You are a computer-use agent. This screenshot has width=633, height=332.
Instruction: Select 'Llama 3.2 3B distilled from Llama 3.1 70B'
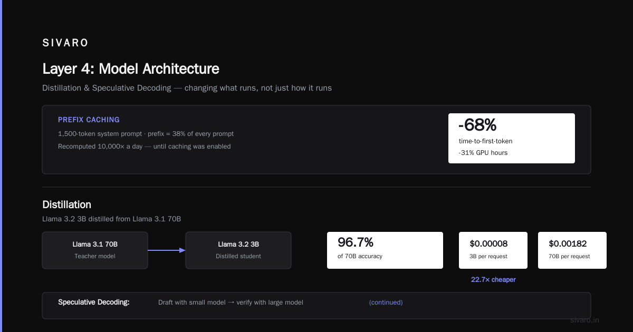tap(111, 219)
